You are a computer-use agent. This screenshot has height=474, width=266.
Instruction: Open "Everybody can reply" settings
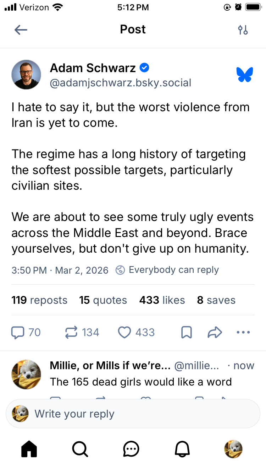point(167,270)
